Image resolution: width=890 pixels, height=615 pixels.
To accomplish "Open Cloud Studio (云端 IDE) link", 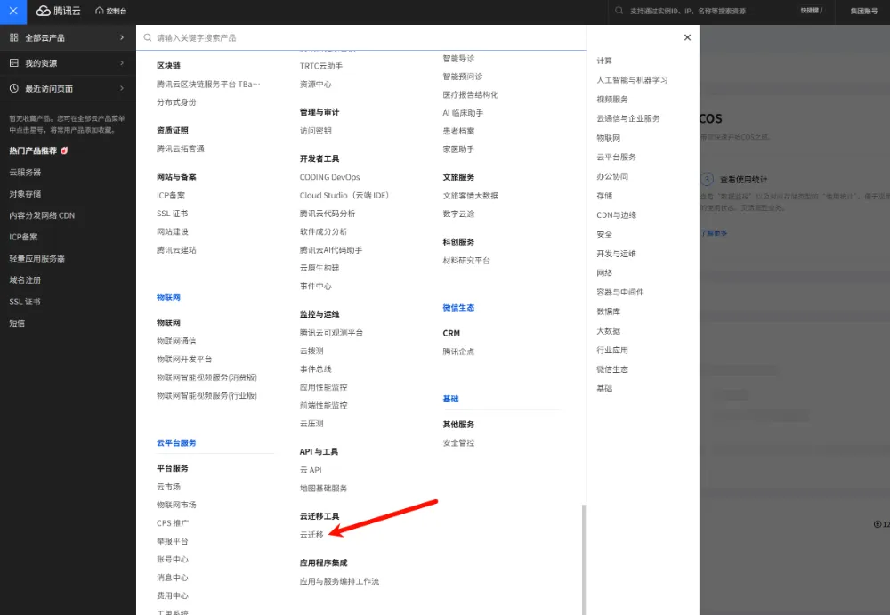I will click(x=344, y=195).
